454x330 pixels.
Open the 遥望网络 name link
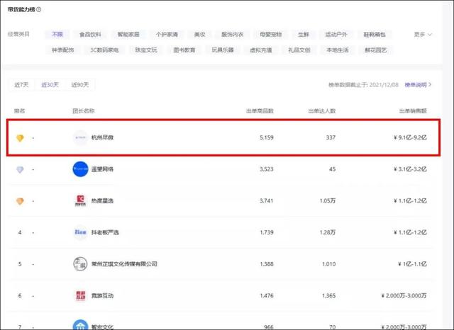[102, 169]
